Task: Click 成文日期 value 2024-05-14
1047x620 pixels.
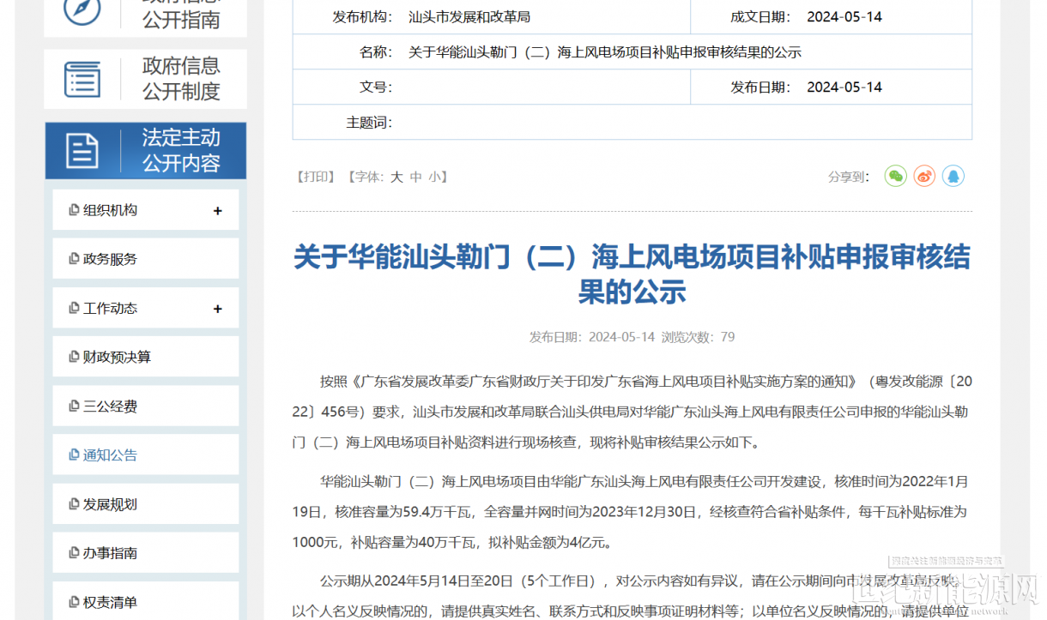Action: click(844, 17)
